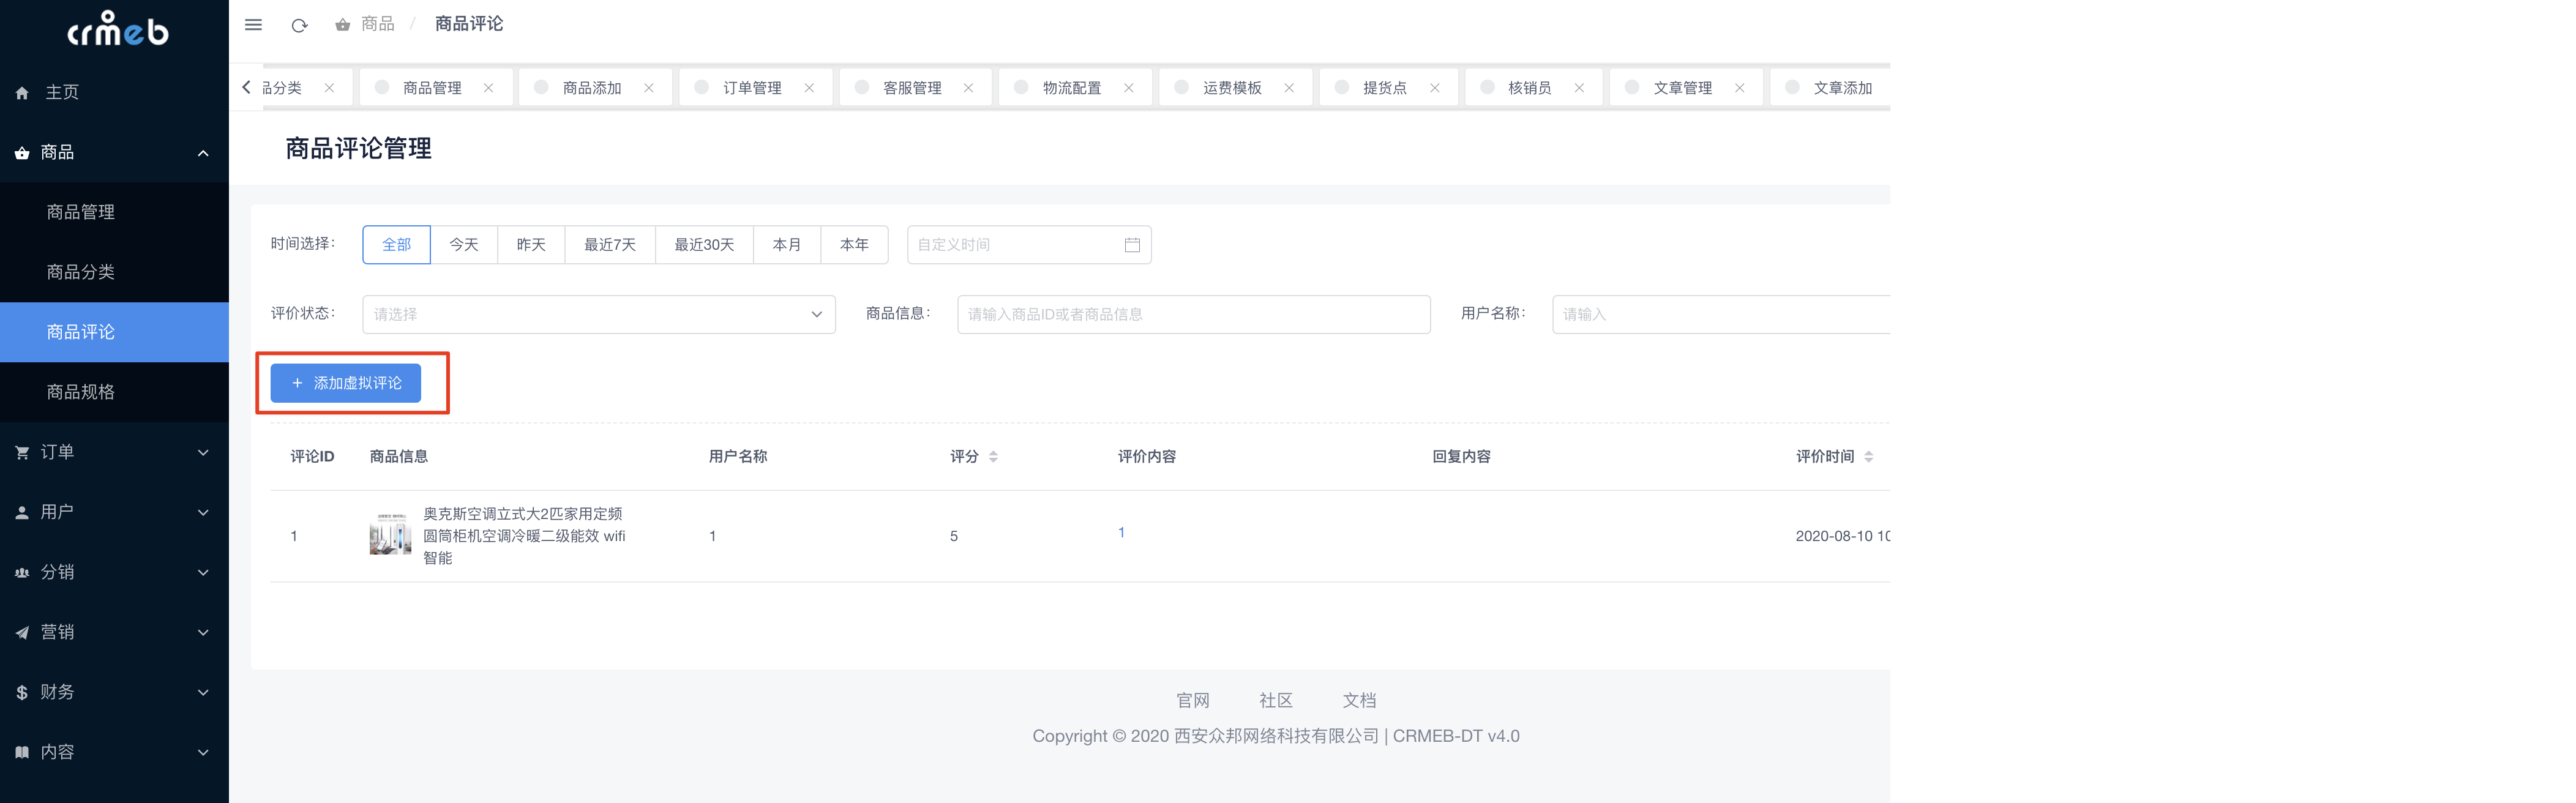Focus the 商品信息 search input
2576x803 pixels.
(1194, 314)
